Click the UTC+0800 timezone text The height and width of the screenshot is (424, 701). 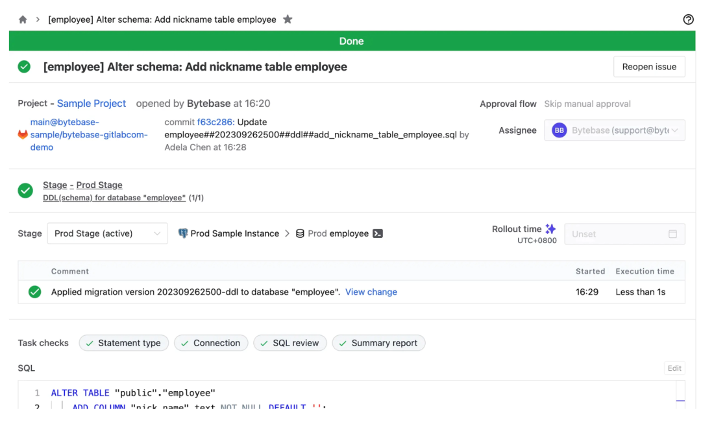pos(537,241)
